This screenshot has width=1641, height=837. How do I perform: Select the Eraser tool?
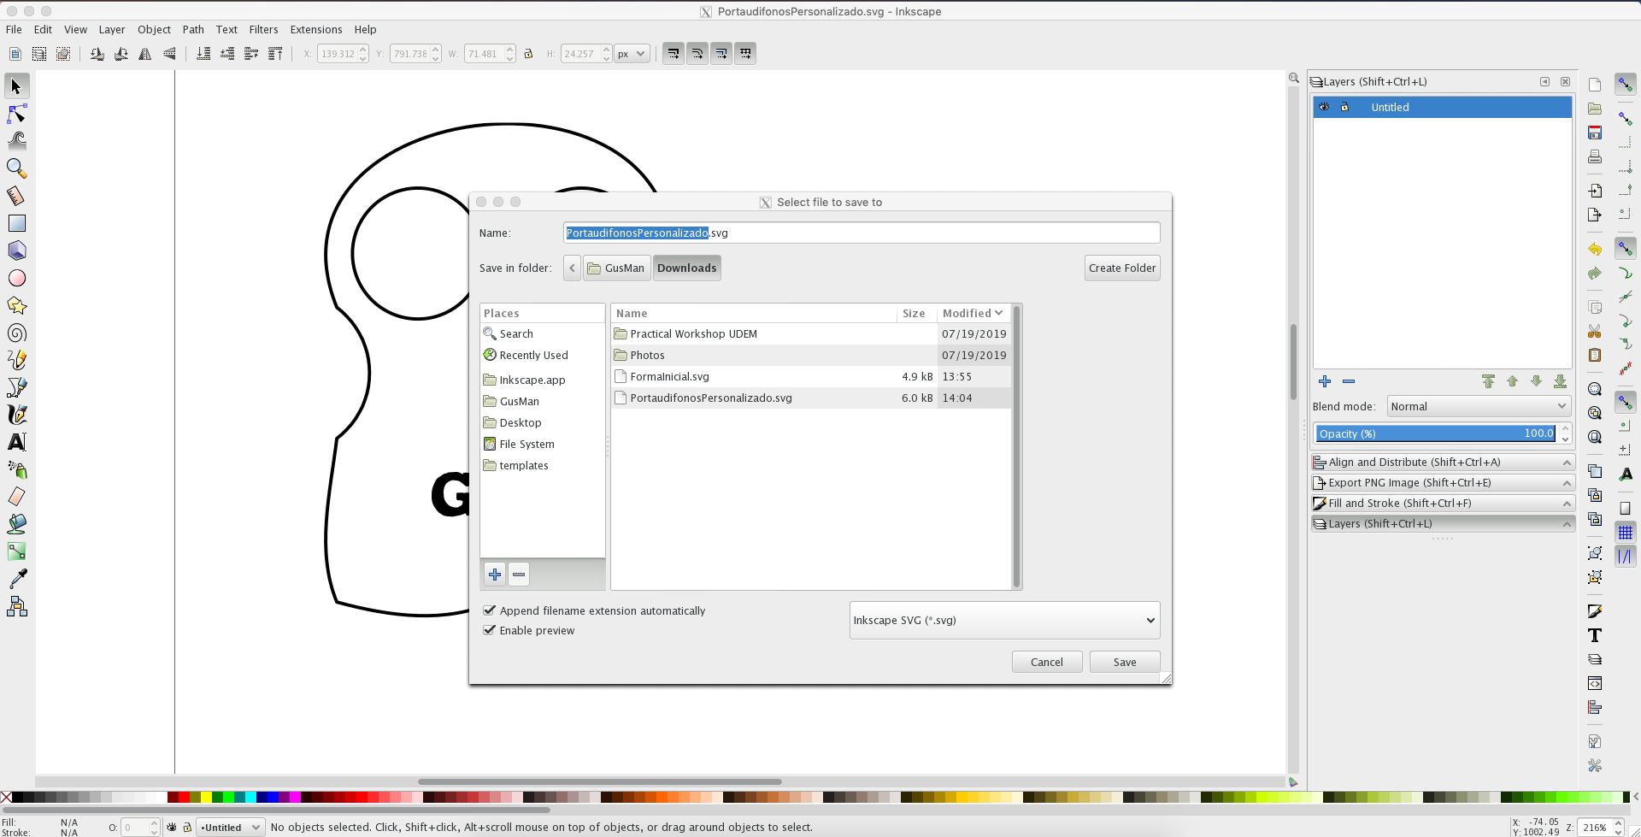16,497
